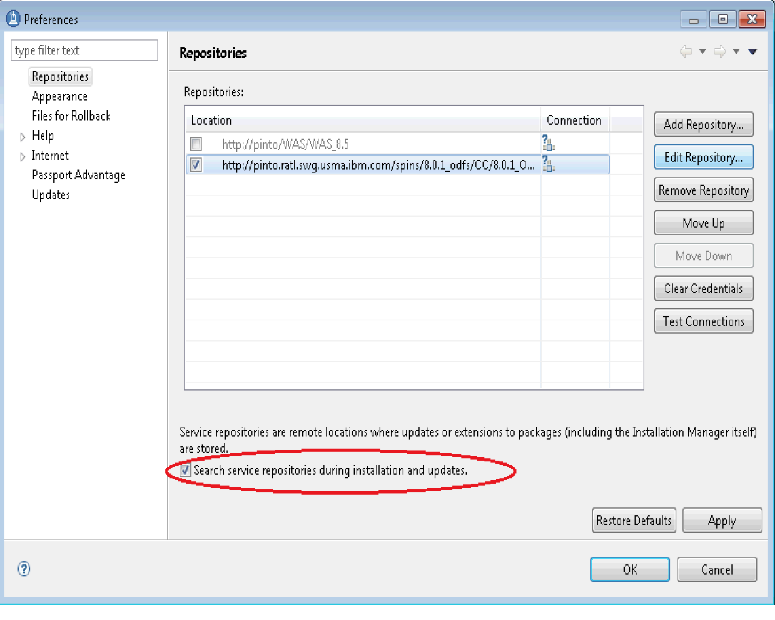The height and width of the screenshot is (620, 775).
Task: Click the Test Connections button
Action: pos(704,321)
